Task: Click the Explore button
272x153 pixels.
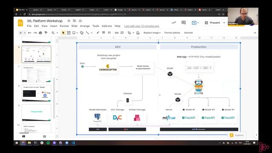Action: pyautogui.click(x=237, y=135)
